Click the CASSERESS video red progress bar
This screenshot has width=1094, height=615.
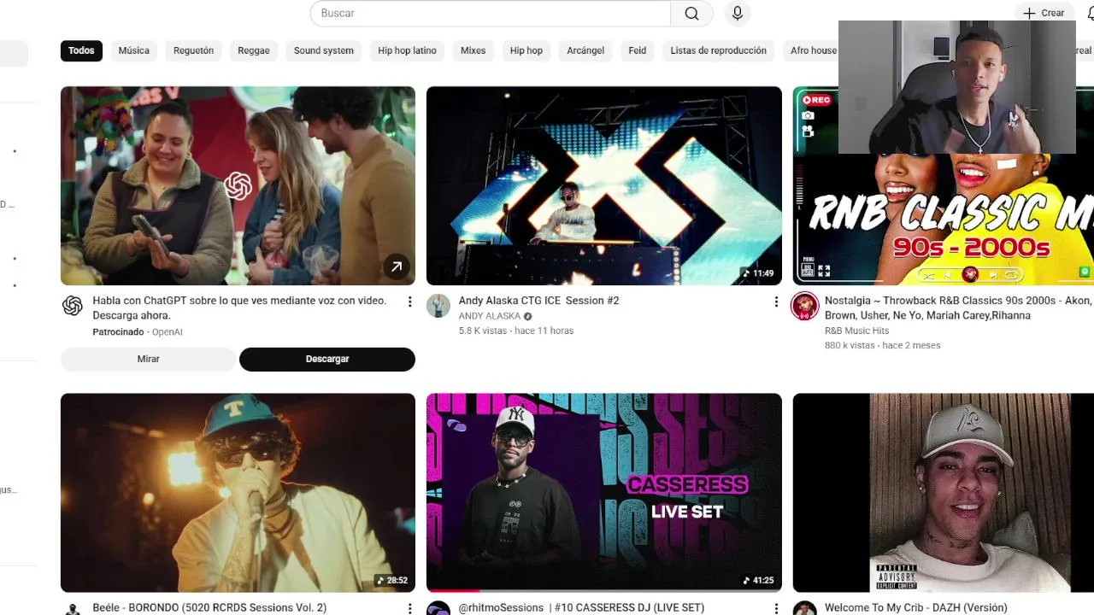click(x=453, y=590)
